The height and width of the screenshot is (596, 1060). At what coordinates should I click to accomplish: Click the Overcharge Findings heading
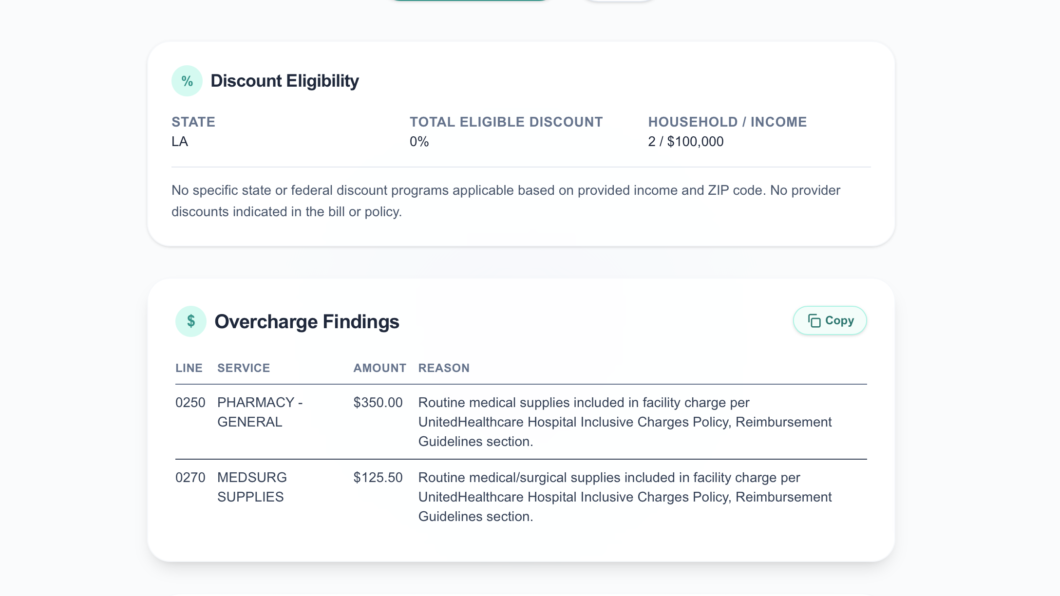point(307,322)
